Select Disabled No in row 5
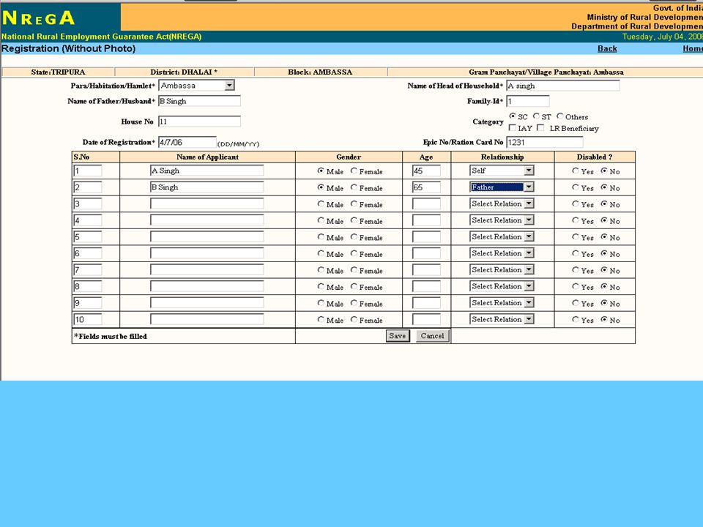Screen dimensions: 703x527 [604, 237]
